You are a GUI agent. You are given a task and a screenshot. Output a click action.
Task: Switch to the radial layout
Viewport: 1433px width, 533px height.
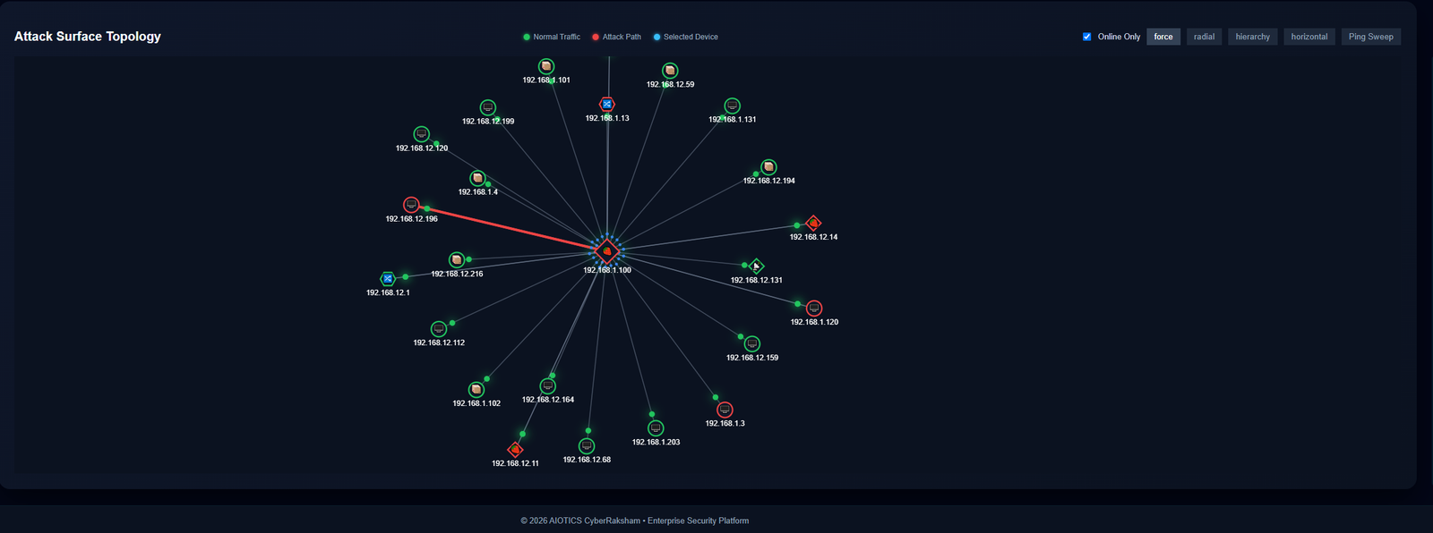point(1205,37)
